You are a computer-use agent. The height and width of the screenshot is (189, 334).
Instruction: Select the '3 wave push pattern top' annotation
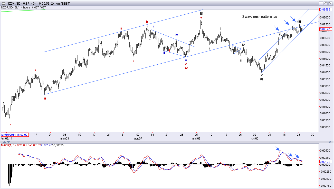[260, 16]
